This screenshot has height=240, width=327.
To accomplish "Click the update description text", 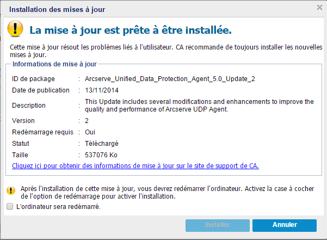I will pos(199,106).
